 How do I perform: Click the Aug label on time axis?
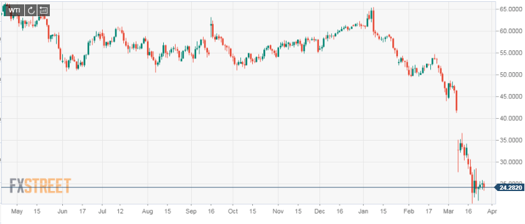coord(148,212)
